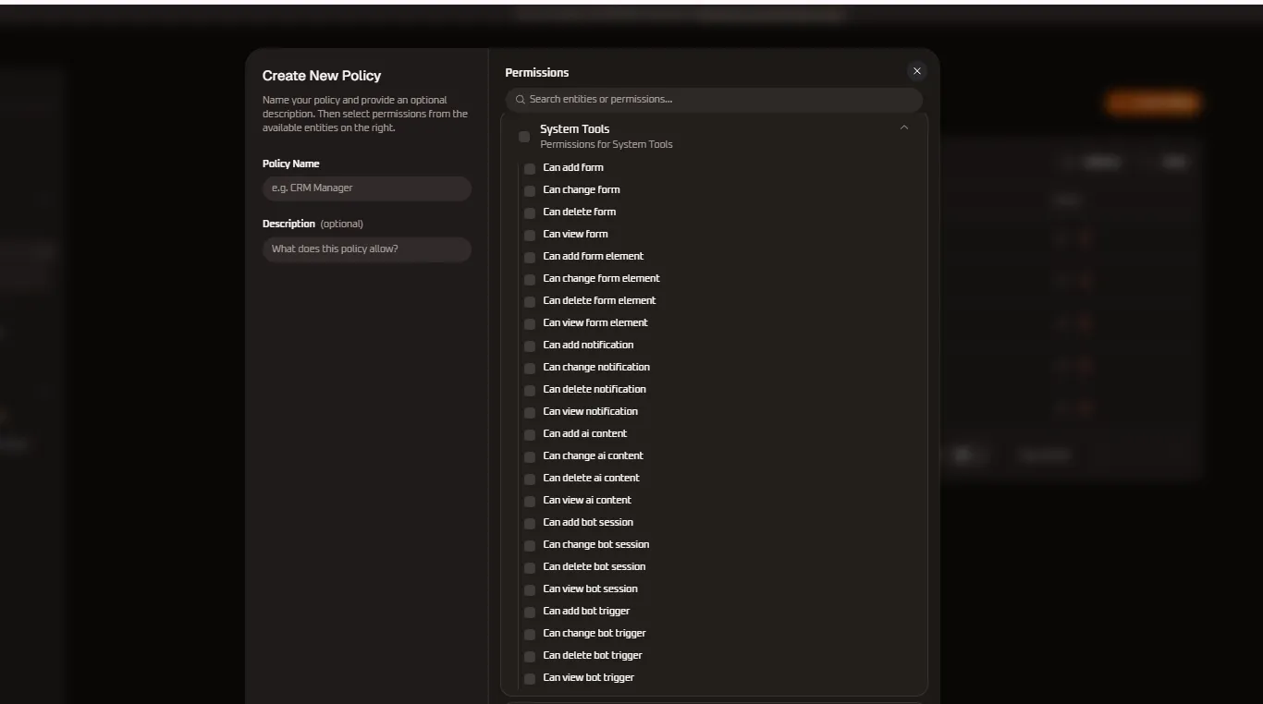The image size is (1263, 704).
Task: Check Can change ai content checkbox
Action: click(530, 457)
